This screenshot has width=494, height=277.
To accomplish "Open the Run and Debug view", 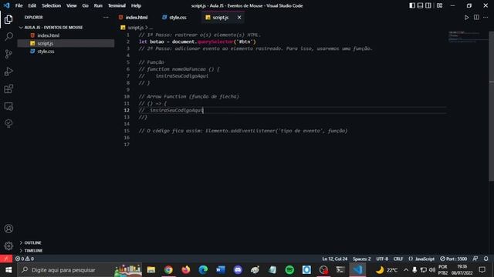I will 8,72.
